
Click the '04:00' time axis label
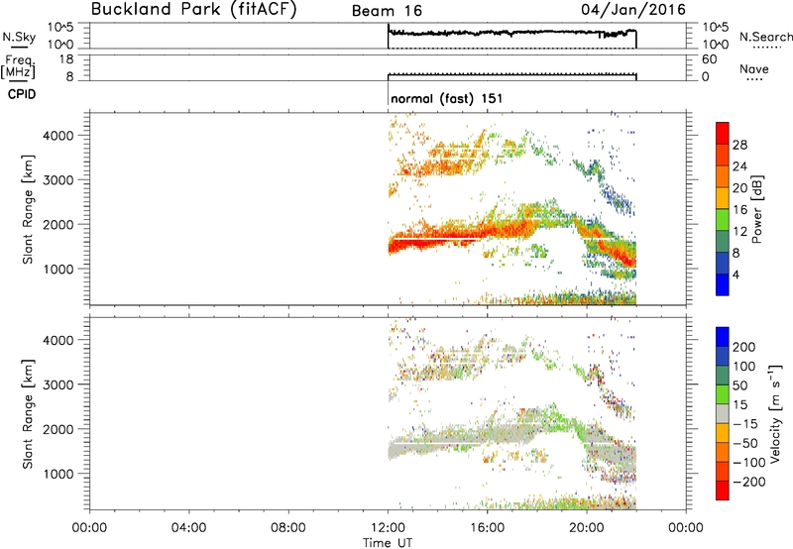click(x=188, y=528)
